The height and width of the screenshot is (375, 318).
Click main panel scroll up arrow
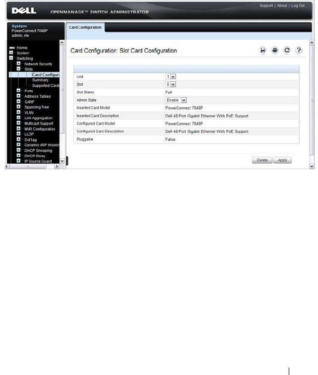tap(312, 42)
